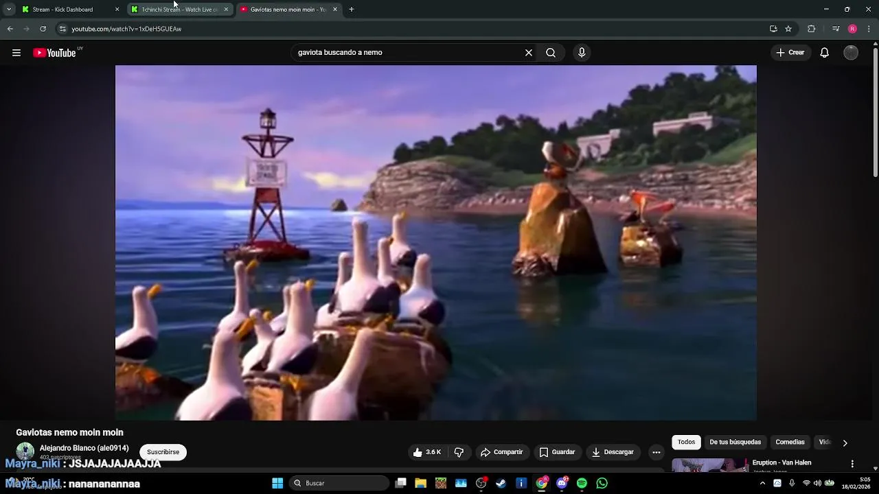Screen dimensions: 879x494
Task: View site information icon in address bar
Action: pyautogui.click(x=62, y=29)
